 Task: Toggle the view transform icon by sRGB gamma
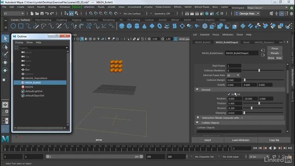[176, 39]
